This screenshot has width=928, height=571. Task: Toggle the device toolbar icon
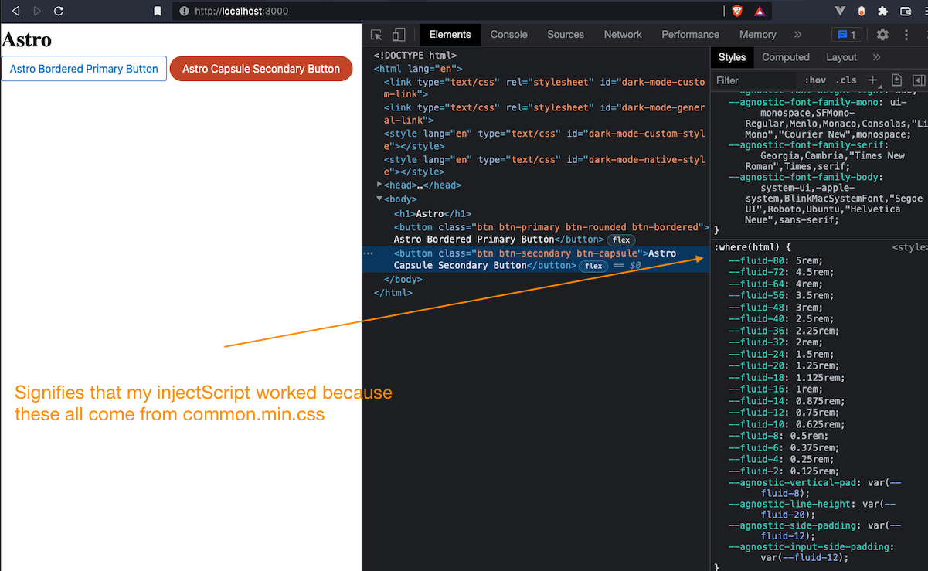(x=399, y=34)
